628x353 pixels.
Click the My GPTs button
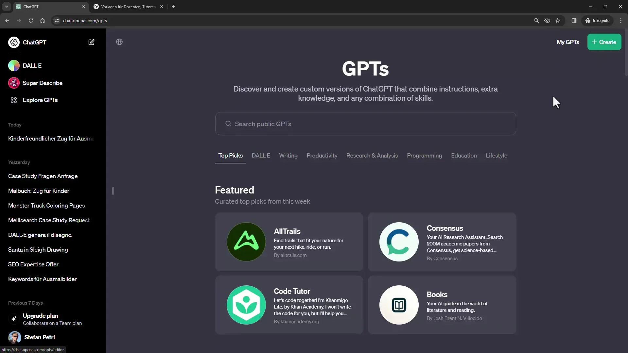[568, 42]
